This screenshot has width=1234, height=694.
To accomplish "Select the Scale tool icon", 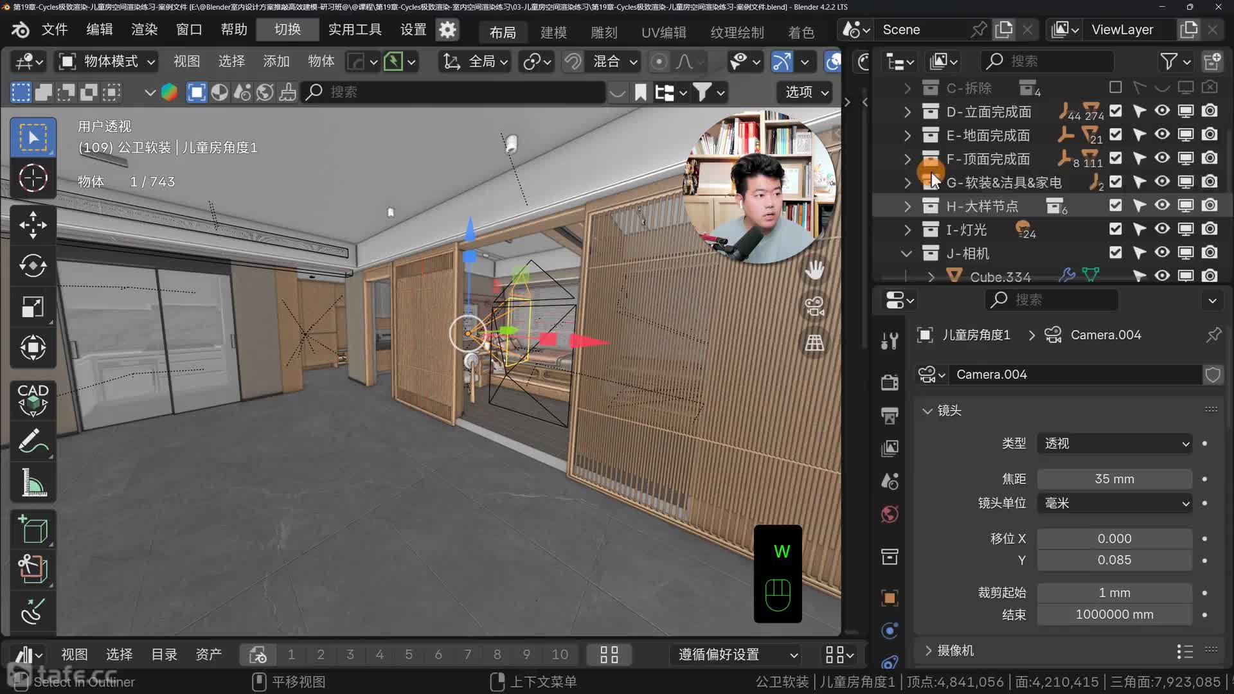I will pos(33,307).
